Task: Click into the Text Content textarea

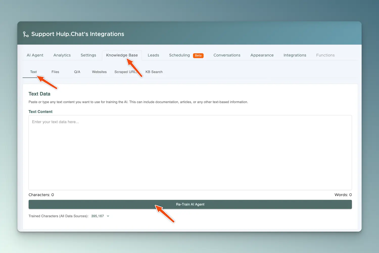Action: (190, 153)
